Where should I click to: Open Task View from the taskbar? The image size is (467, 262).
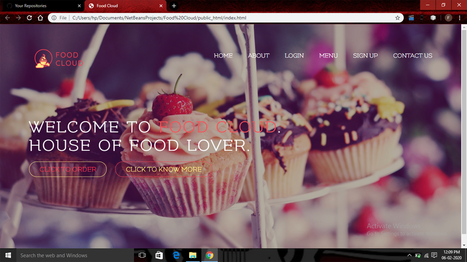(x=142, y=255)
